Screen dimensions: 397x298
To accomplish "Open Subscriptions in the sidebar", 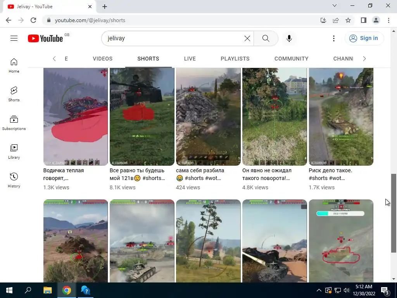I will click(14, 123).
